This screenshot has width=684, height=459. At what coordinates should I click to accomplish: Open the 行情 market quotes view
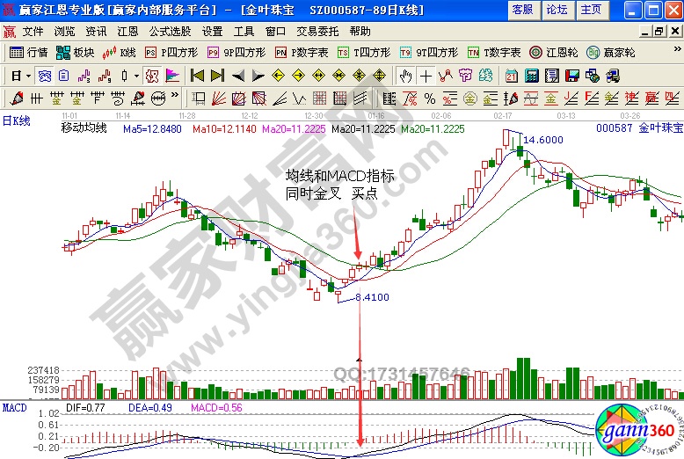pyautogui.click(x=29, y=53)
